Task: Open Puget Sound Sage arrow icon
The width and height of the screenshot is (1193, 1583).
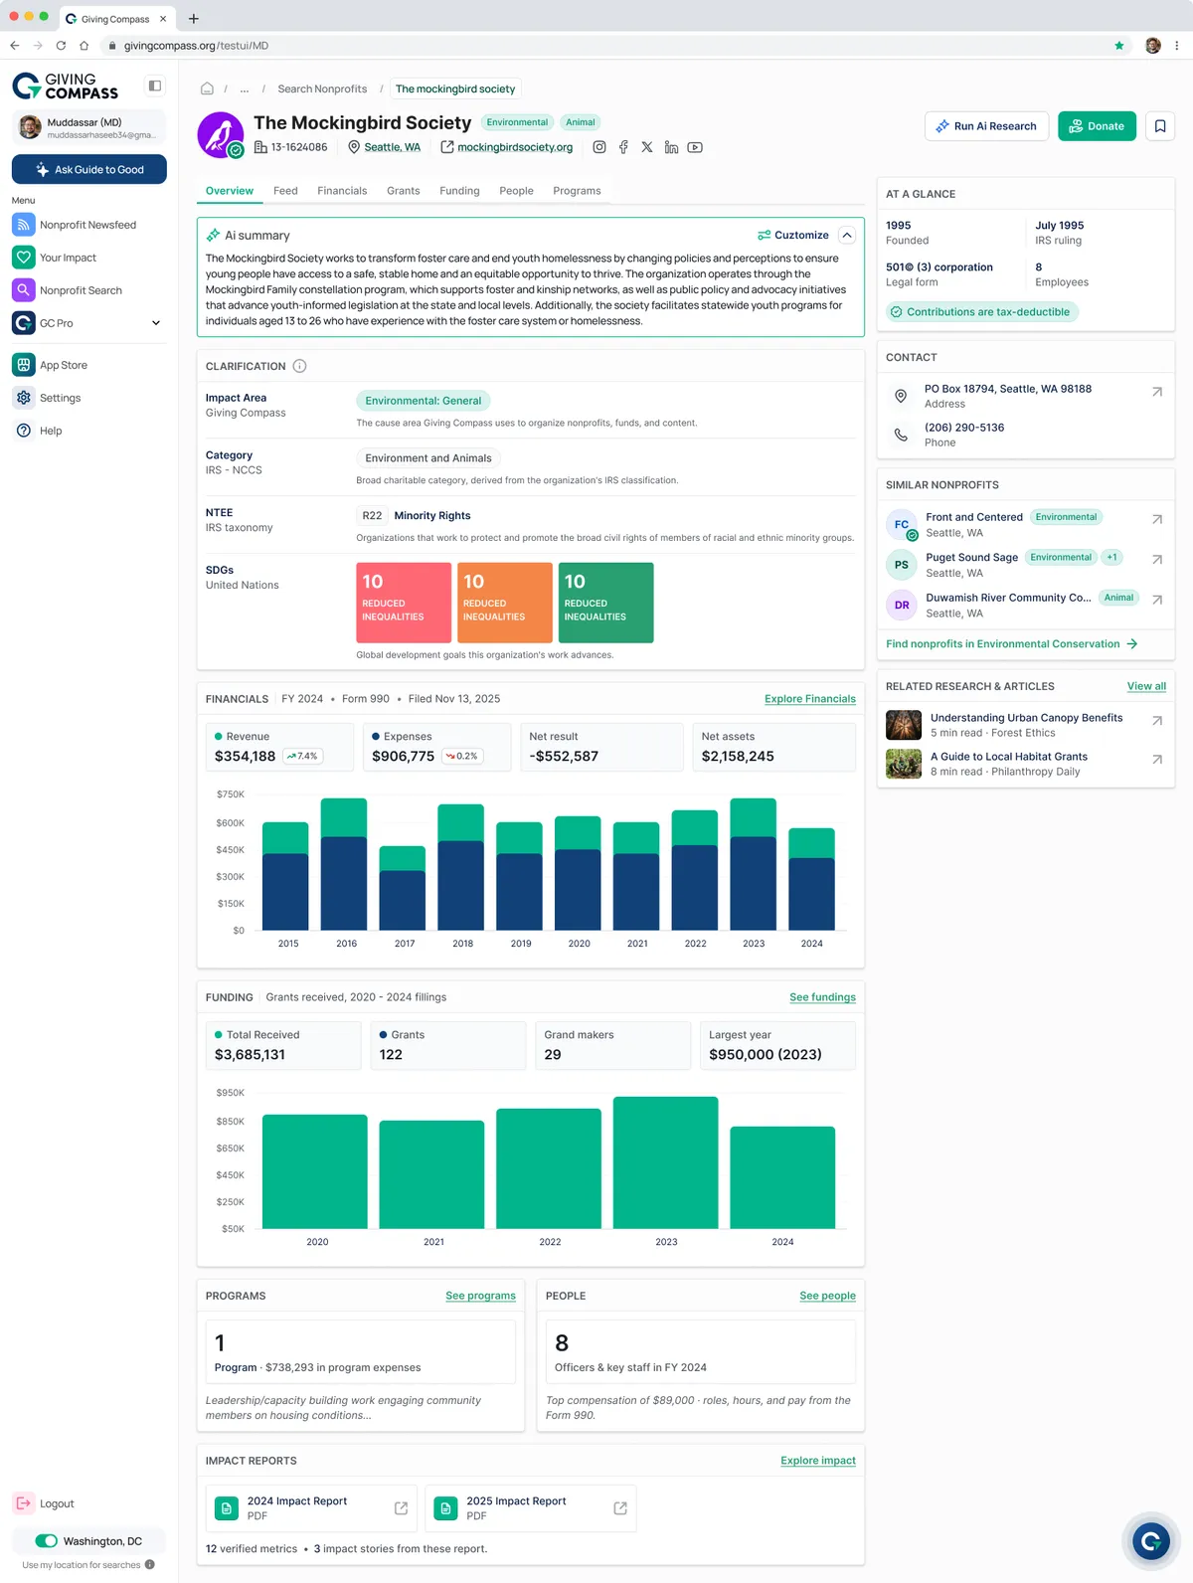Action: click(1157, 560)
